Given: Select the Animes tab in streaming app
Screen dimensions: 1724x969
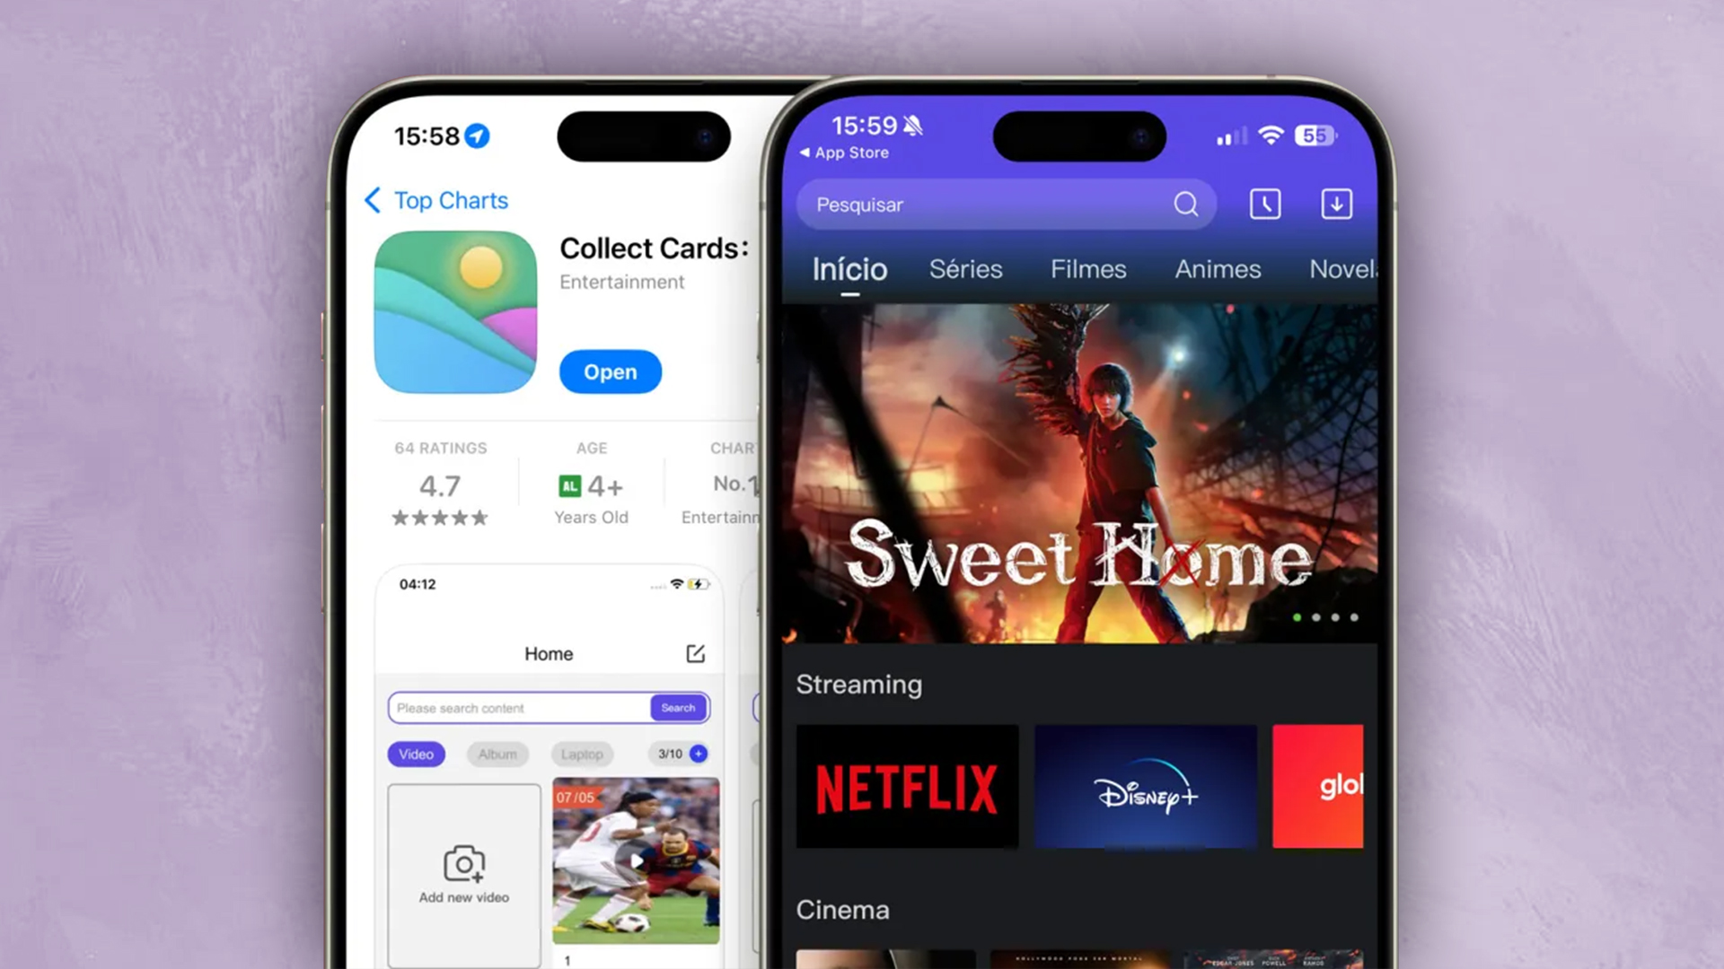Looking at the screenshot, I should [x=1216, y=268].
